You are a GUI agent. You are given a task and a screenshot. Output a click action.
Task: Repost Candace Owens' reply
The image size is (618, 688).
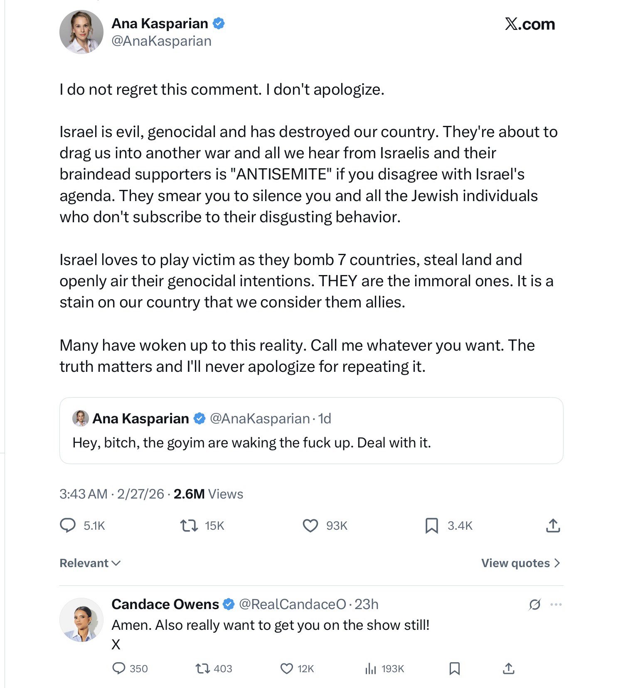(x=203, y=668)
